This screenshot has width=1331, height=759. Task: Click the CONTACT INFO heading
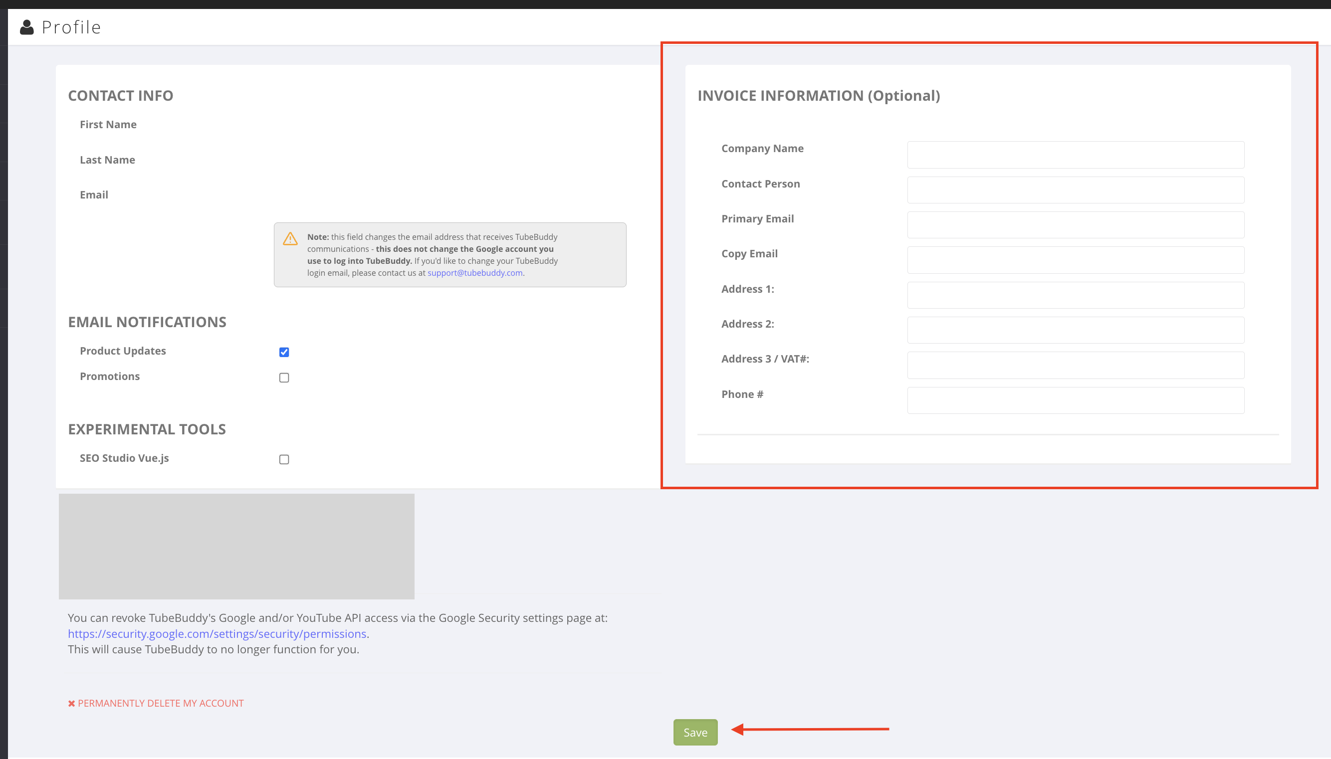pyautogui.click(x=120, y=96)
